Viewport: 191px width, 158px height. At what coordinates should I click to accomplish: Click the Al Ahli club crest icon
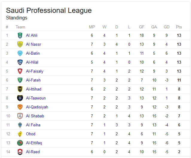tap(20, 36)
